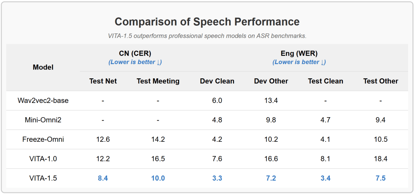415x194 pixels.
Task: Select the VITA-1.5 subtitle caption text
Action: tap(207, 36)
